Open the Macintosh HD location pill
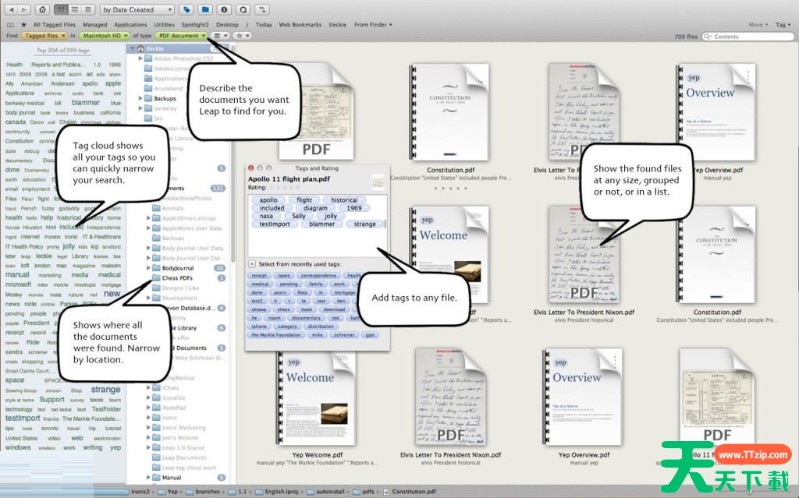799x498 pixels. pos(105,36)
